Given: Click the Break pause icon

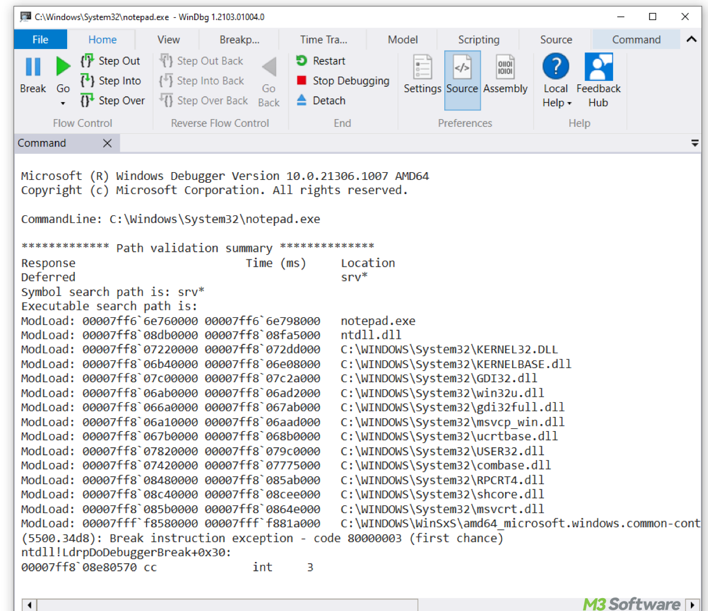Looking at the screenshot, I should click(33, 67).
